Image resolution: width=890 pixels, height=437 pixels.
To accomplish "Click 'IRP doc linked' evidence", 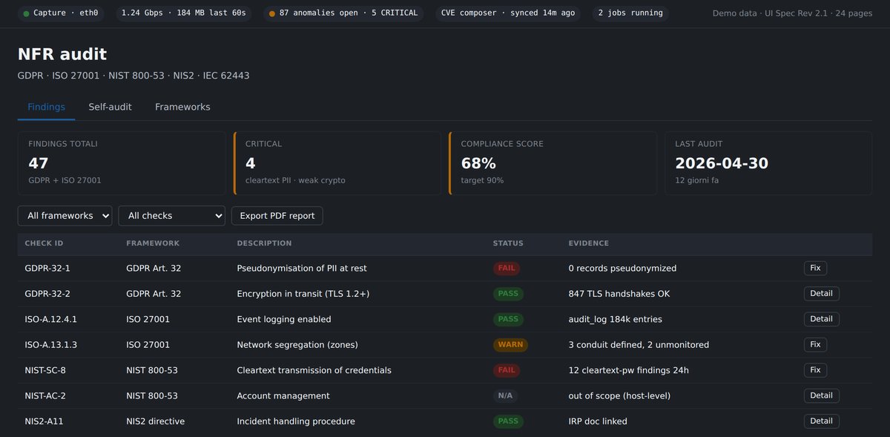I will point(598,421).
